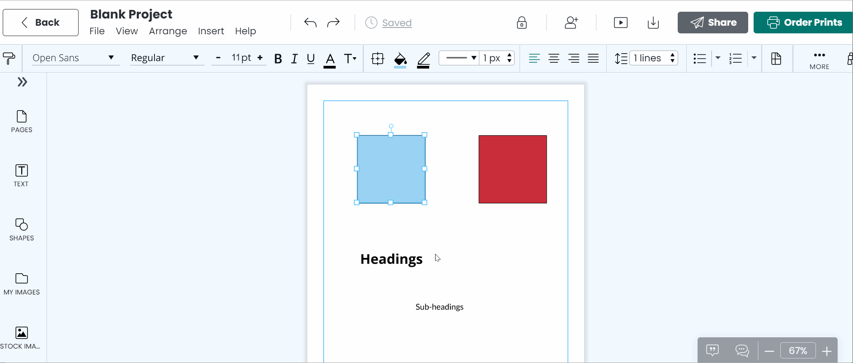This screenshot has width=853, height=363.
Task: Click the Saved link
Action: click(397, 23)
